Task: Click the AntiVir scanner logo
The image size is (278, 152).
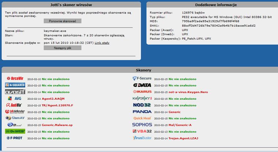Action: tap(14, 105)
